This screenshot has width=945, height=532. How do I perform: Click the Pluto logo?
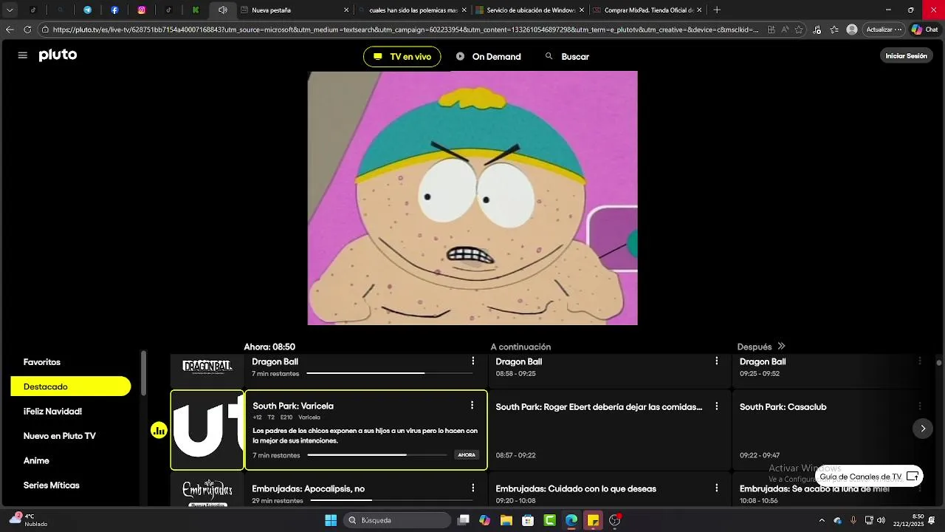(x=58, y=55)
